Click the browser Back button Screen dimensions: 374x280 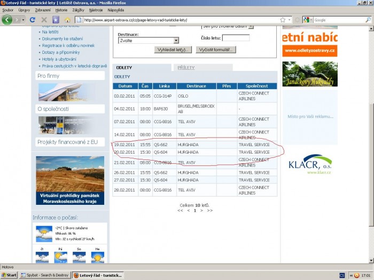7,20
